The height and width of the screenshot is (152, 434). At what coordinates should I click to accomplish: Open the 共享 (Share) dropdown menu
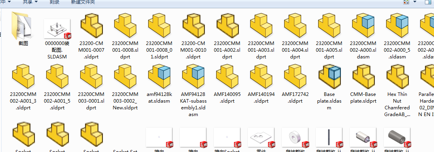pyautogui.click(x=30, y=2)
